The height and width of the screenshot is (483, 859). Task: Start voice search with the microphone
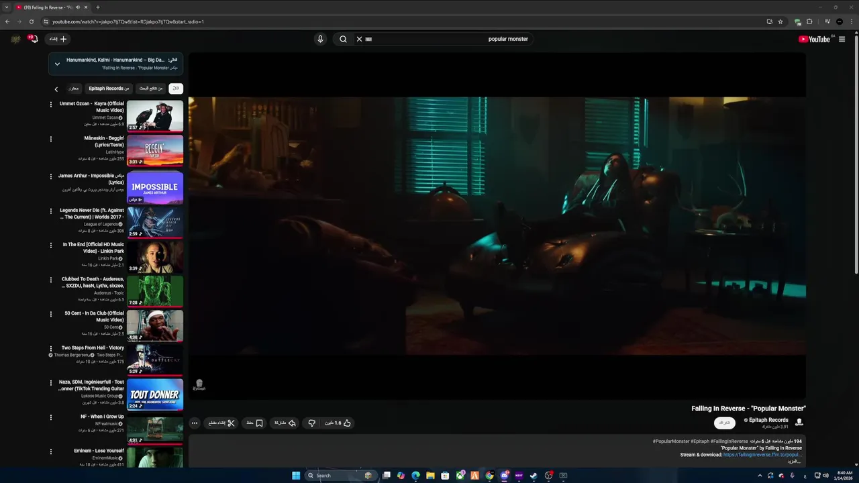click(x=320, y=39)
